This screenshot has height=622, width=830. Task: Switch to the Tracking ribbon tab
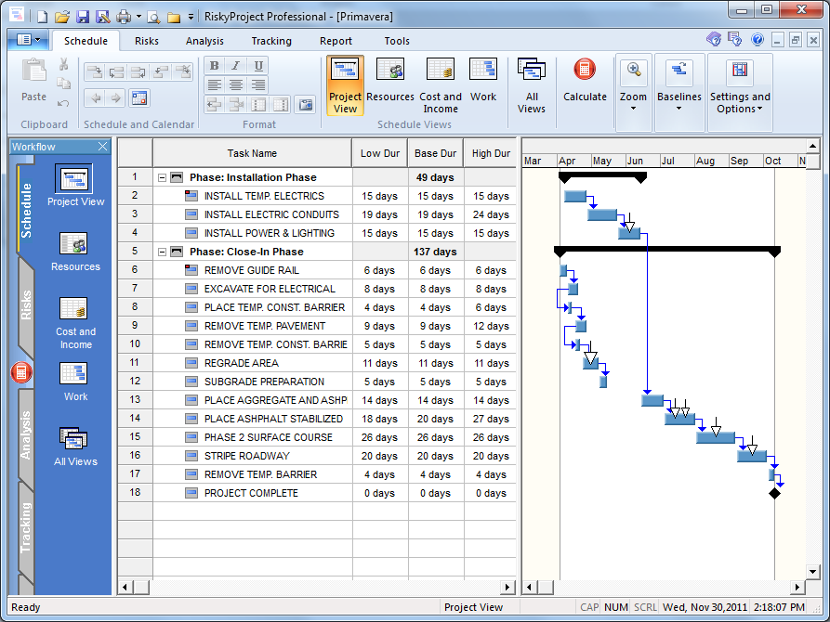[x=271, y=41]
